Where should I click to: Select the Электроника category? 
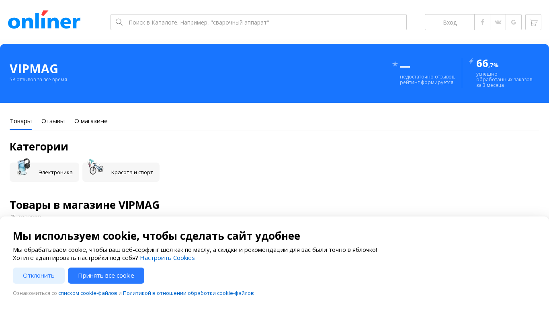tap(44, 172)
